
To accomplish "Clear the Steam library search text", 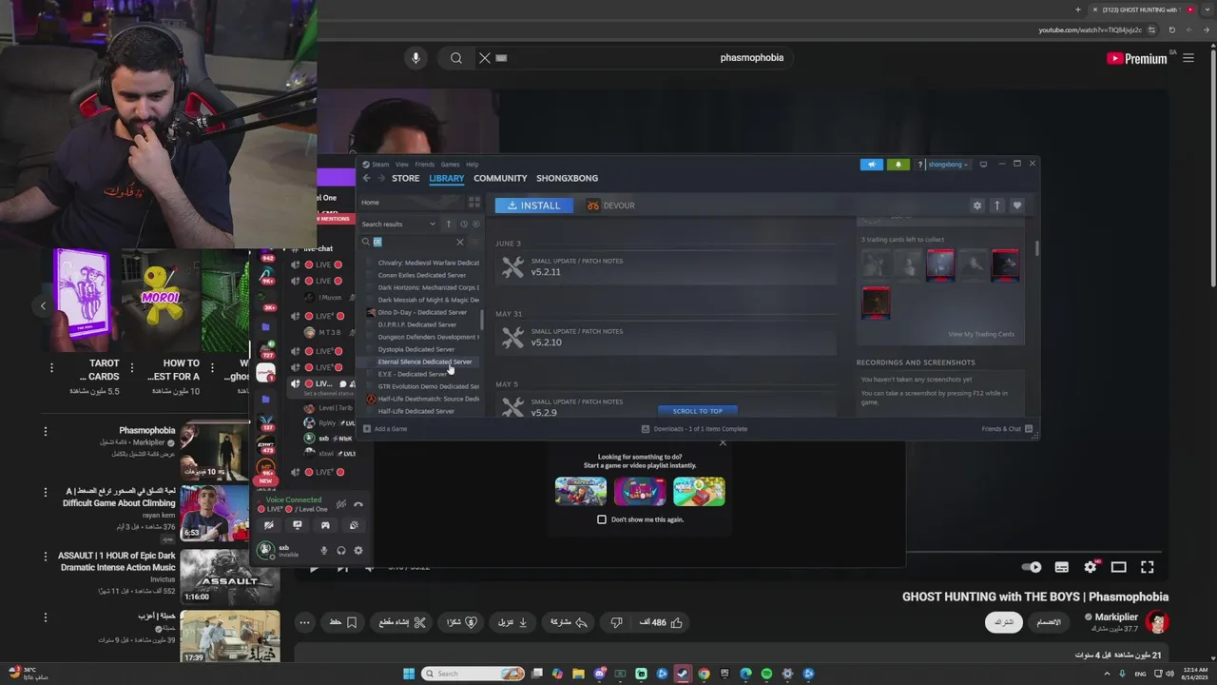I will click(x=460, y=242).
